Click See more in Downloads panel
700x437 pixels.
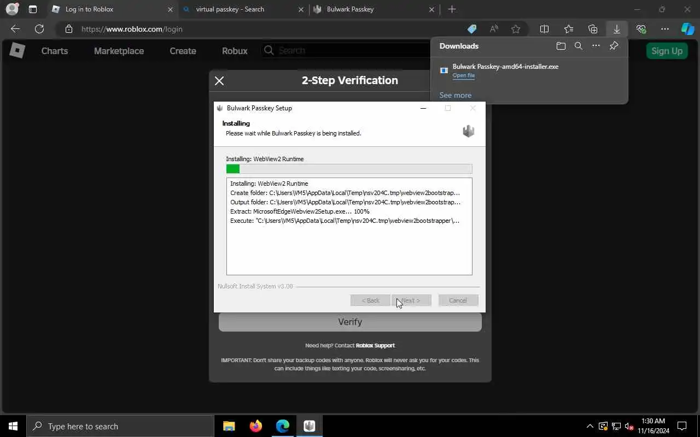pos(455,95)
